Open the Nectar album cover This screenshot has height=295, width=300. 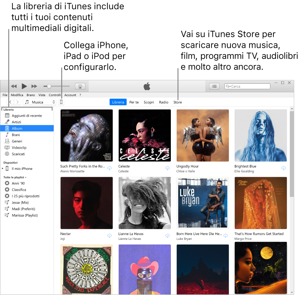(87, 203)
